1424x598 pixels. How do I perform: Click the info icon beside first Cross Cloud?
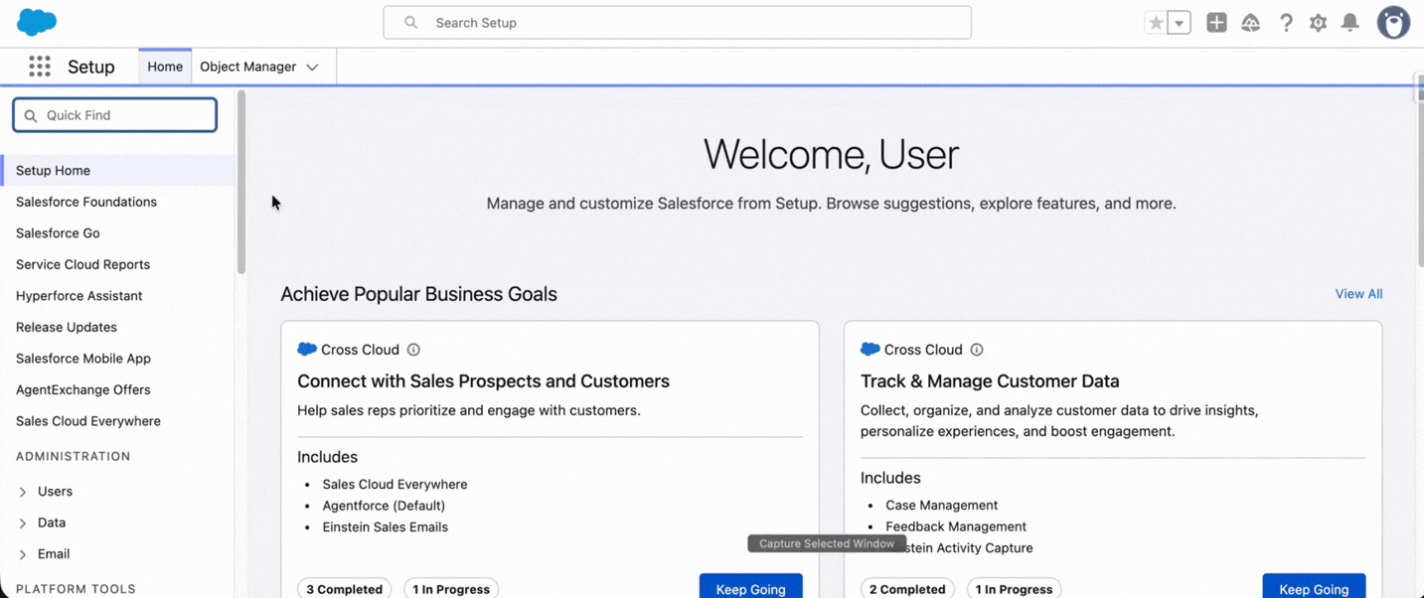(x=413, y=350)
